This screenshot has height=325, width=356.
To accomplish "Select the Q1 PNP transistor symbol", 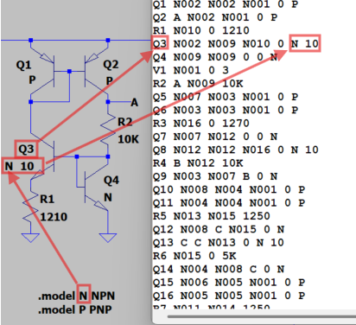I will (43, 71).
